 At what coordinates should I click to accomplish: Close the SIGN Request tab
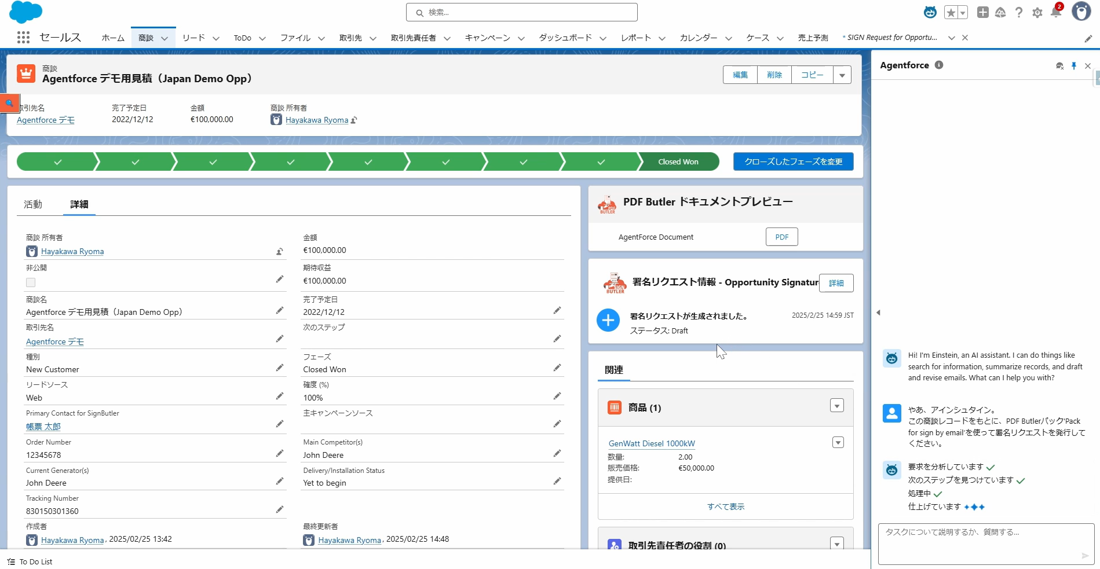965,38
